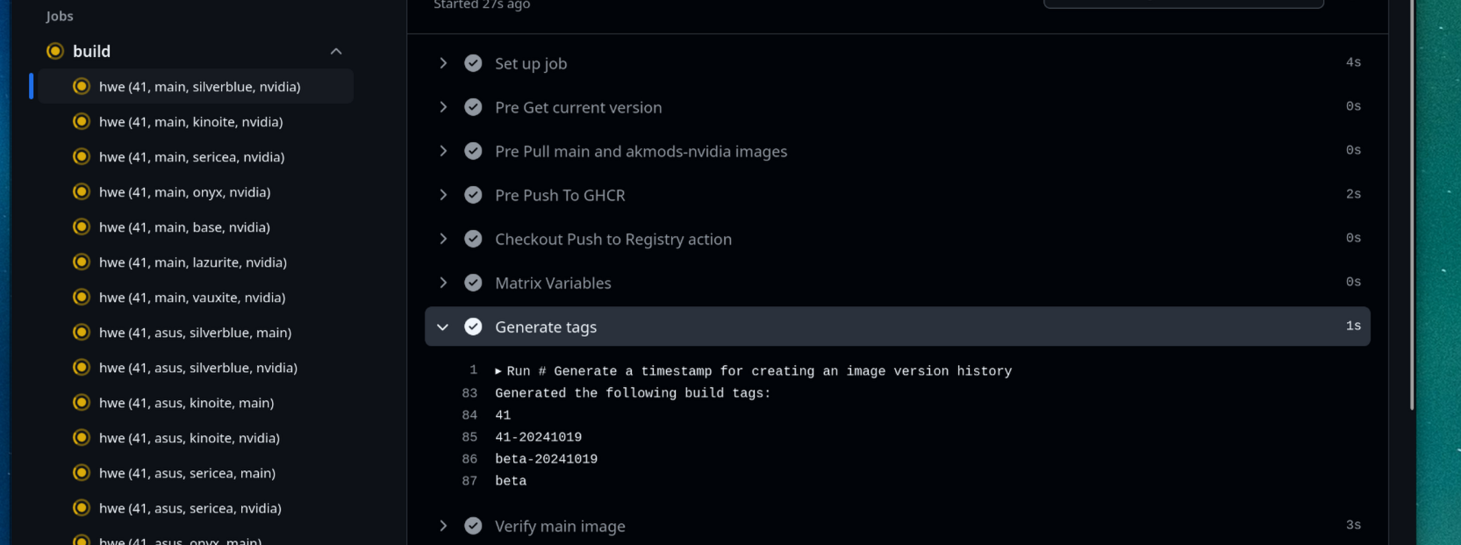1461x545 pixels.
Task: Click status icon beside hwe (41, main, base, nvidia)
Action: point(82,226)
